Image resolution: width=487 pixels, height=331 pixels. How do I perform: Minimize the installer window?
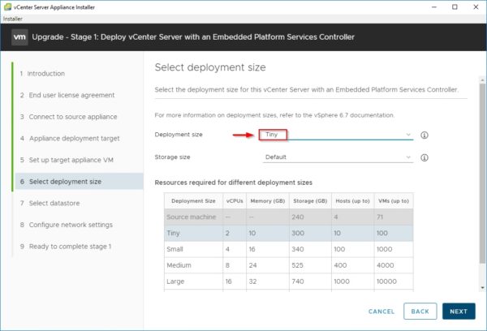pos(434,6)
